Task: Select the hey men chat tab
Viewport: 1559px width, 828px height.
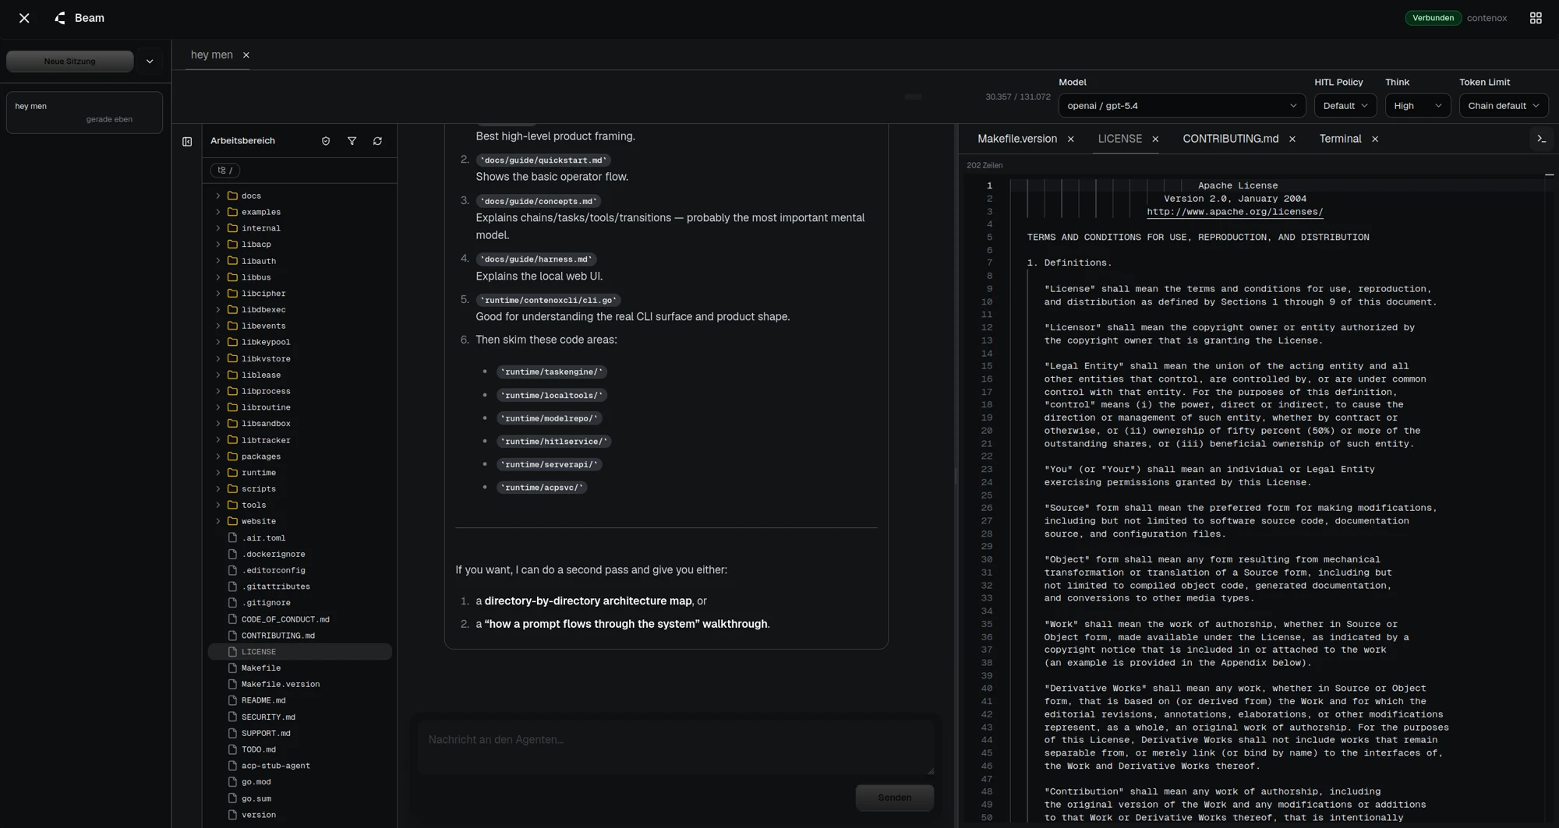Action: point(211,55)
